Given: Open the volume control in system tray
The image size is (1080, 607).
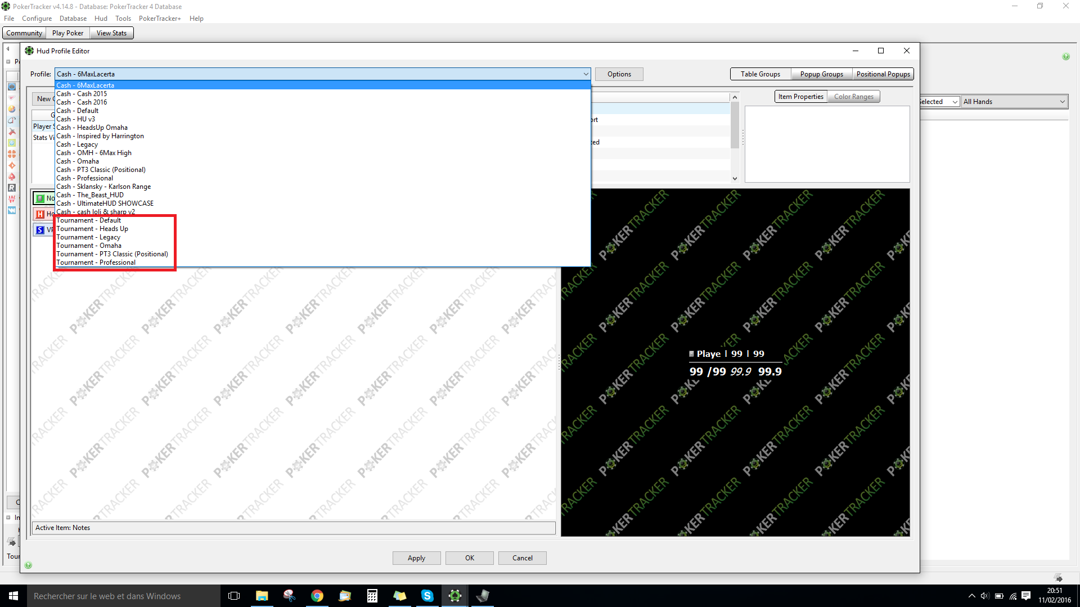Looking at the screenshot, I should pos(985,596).
